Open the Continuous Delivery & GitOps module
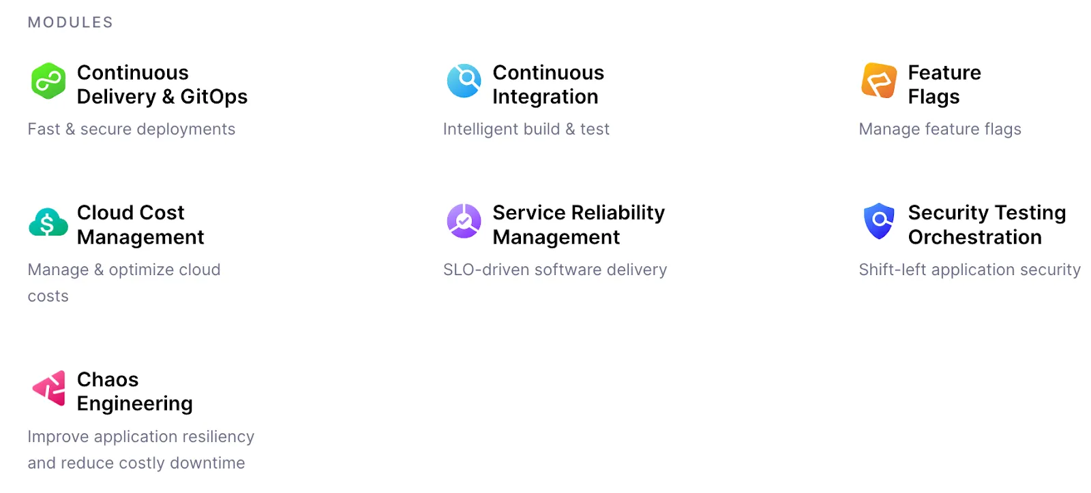 (163, 84)
